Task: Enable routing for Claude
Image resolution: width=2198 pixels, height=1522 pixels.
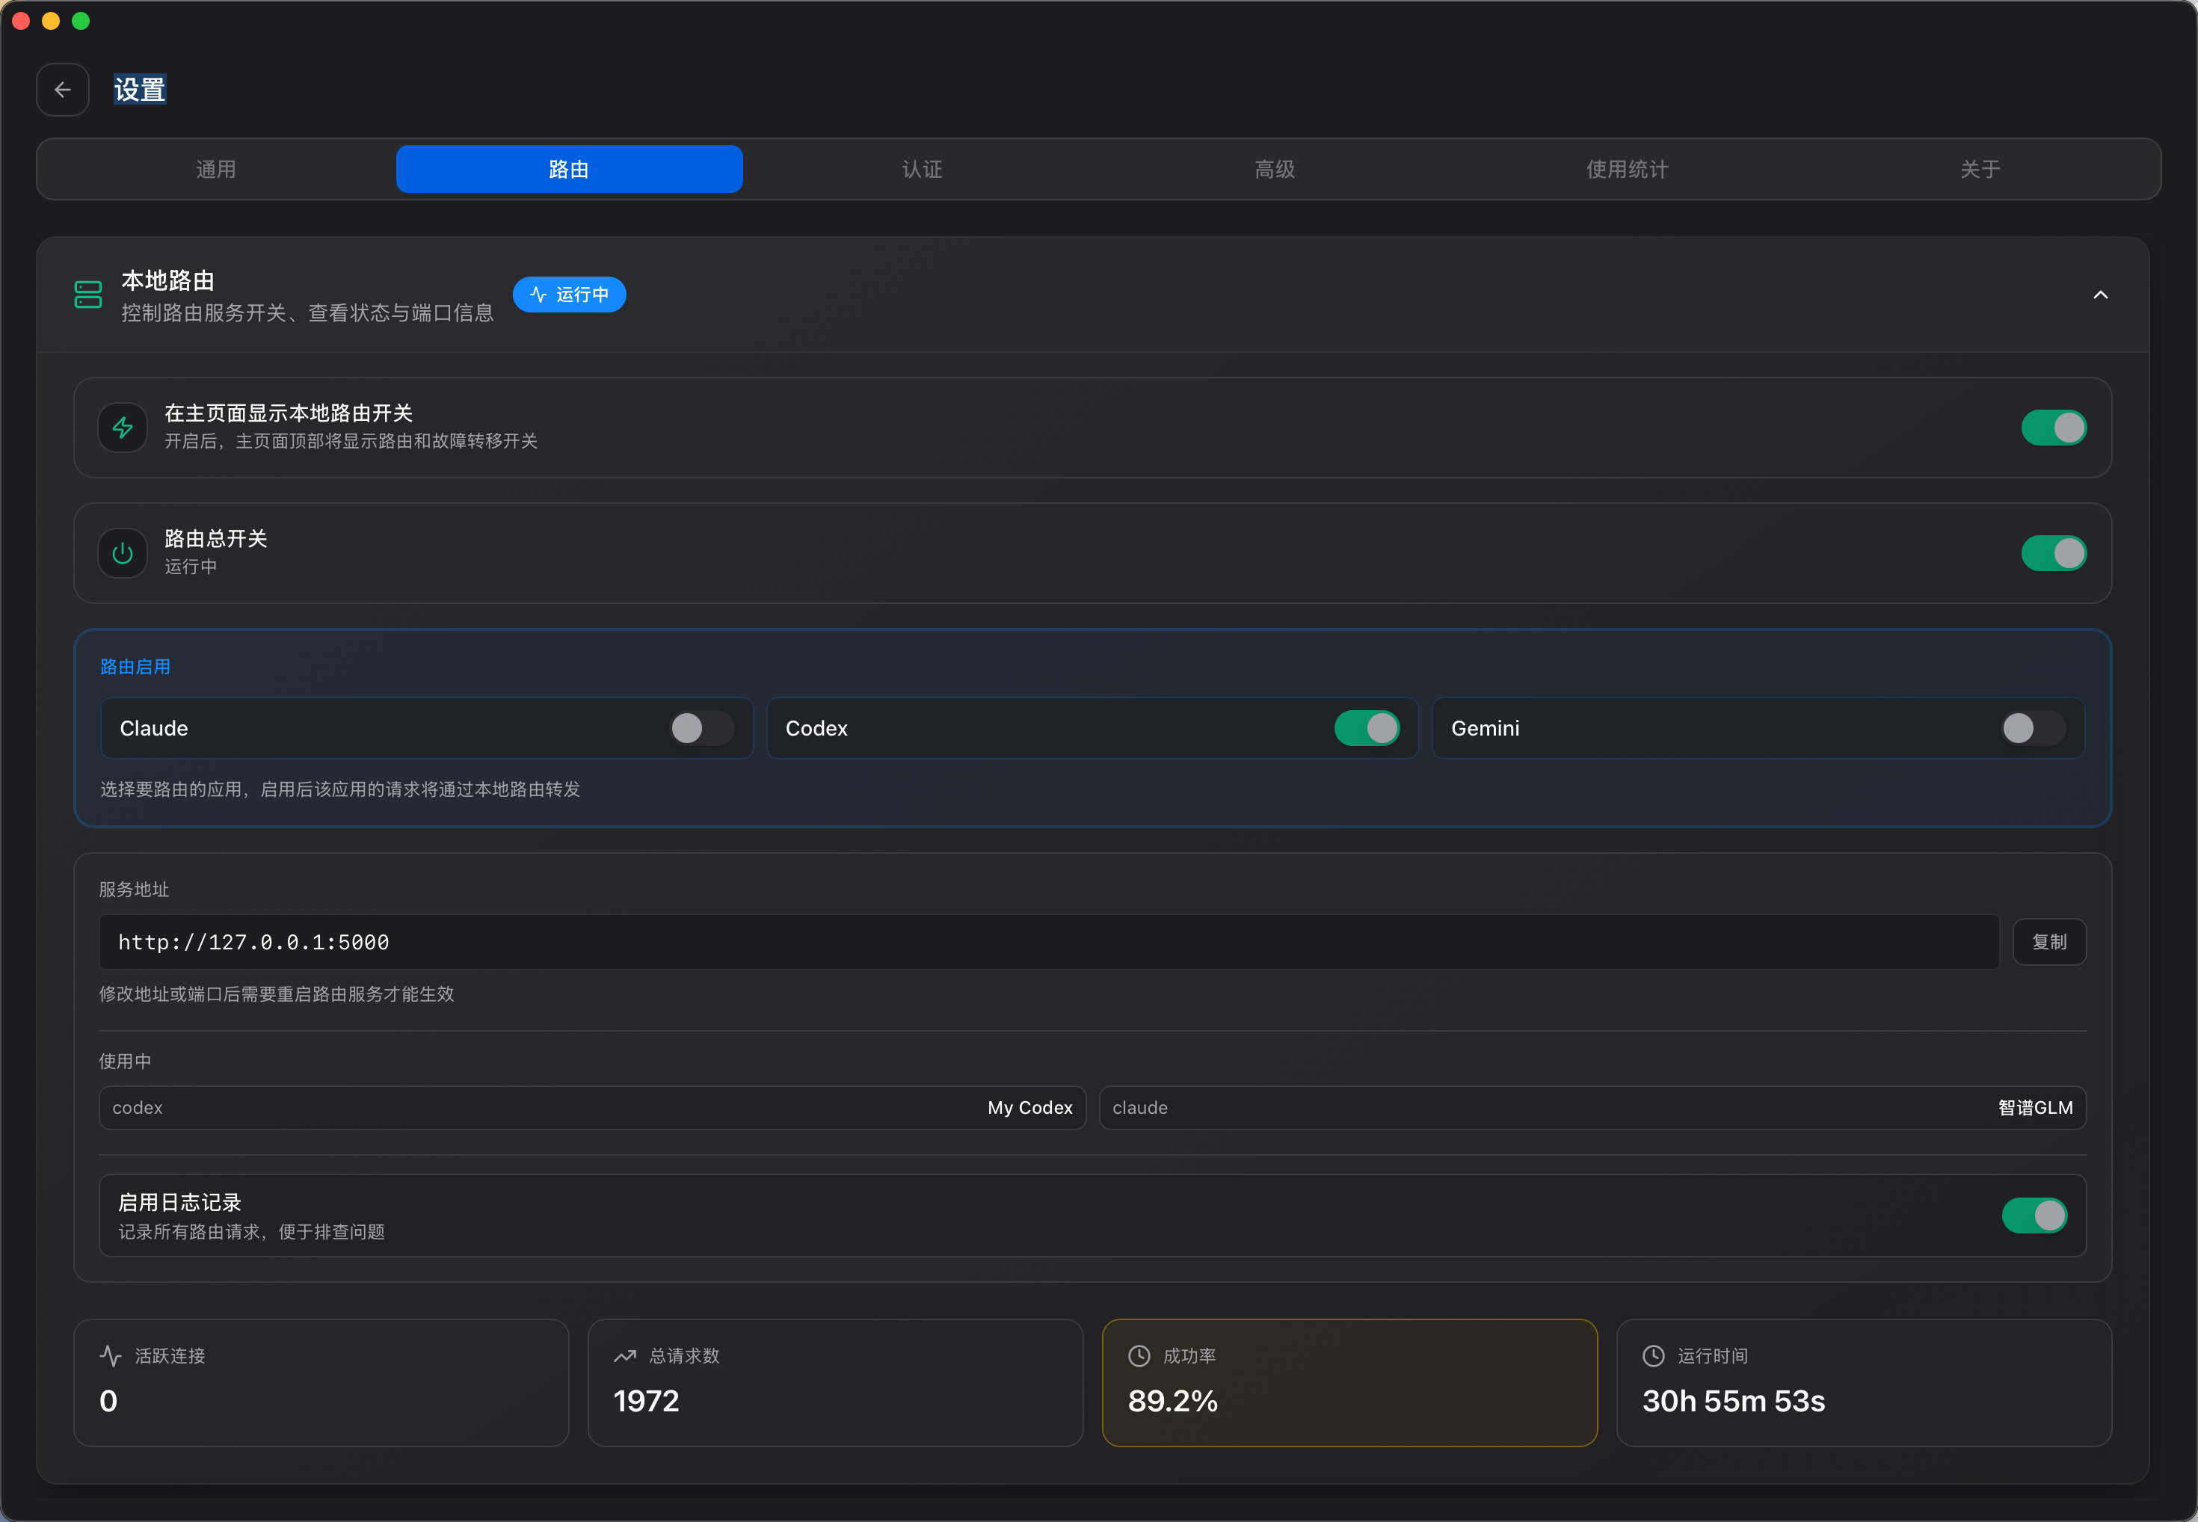Action: [702, 729]
